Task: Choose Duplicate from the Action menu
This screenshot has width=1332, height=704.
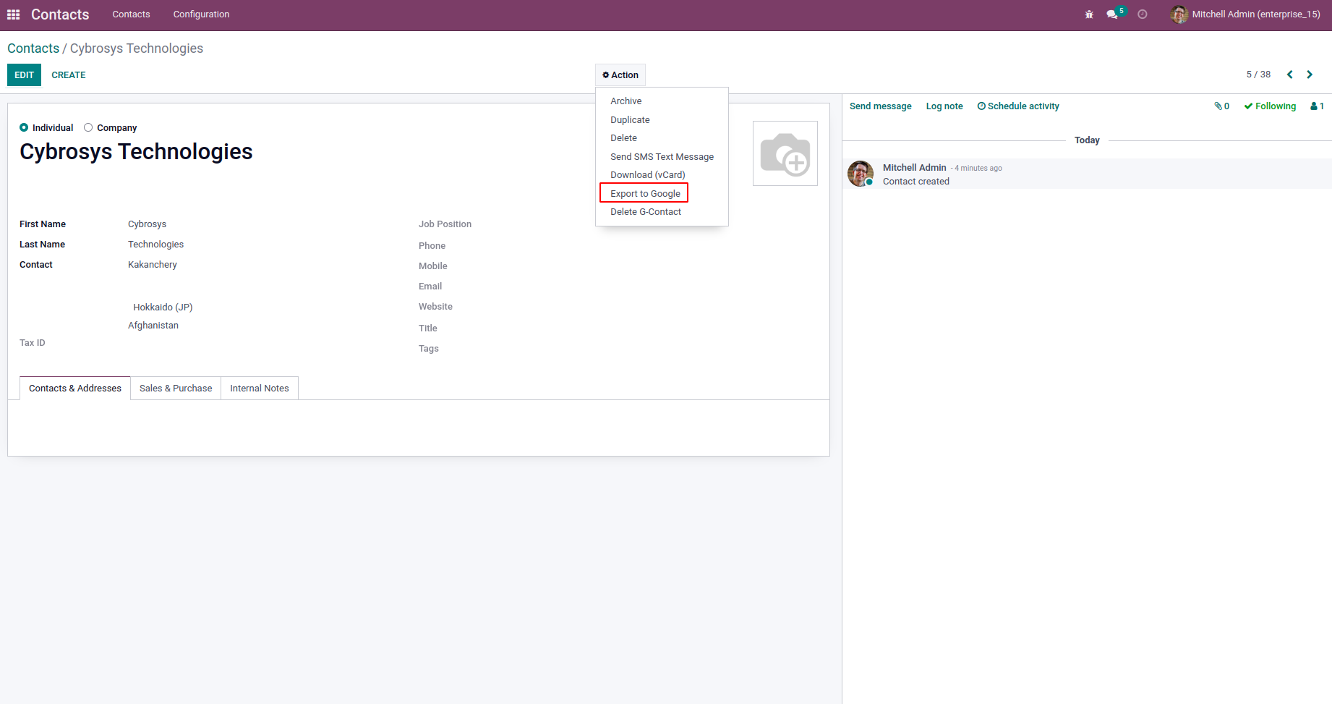Action: click(x=662, y=120)
